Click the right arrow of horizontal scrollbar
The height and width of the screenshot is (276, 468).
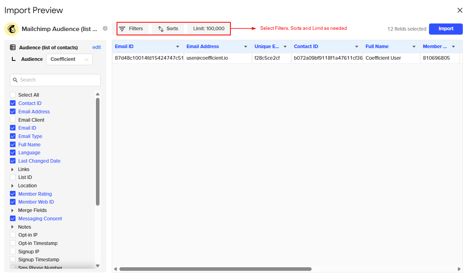pos(460,269)
